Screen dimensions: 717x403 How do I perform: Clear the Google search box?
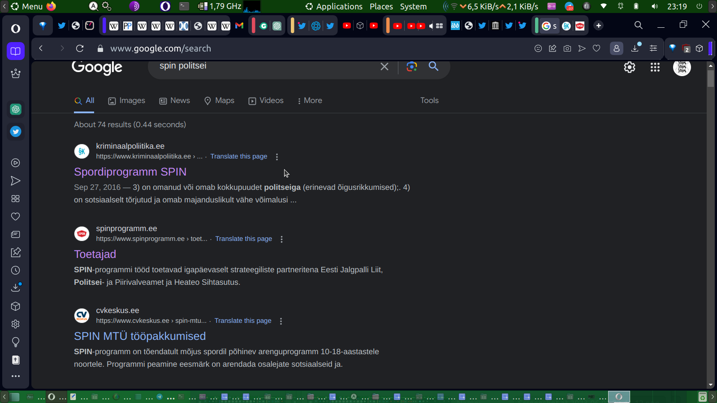[384, 67]
